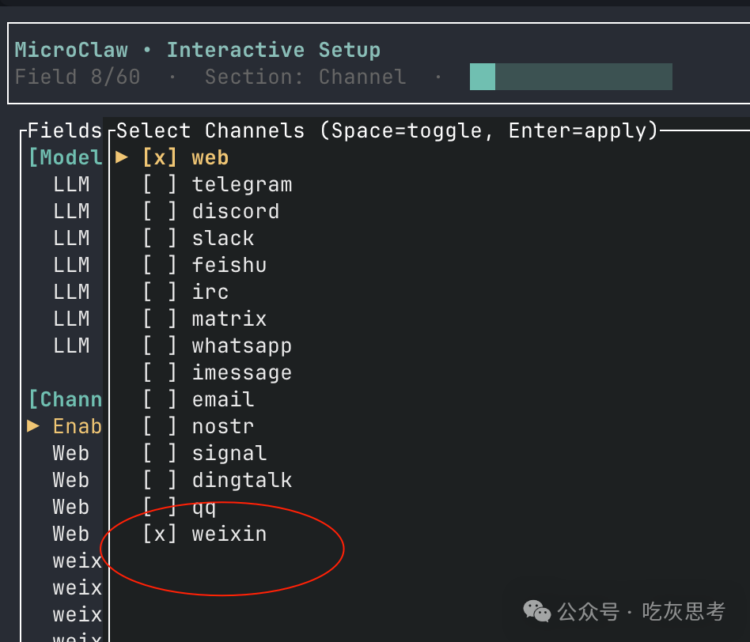Toggle the irc channel checkbox

(x=160, y=292)
